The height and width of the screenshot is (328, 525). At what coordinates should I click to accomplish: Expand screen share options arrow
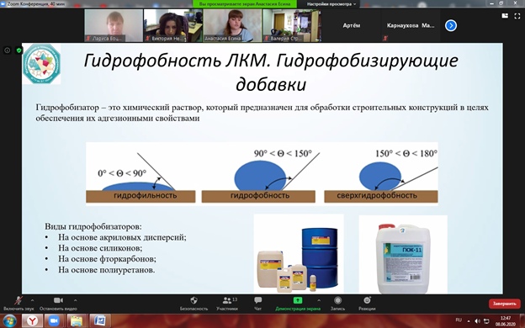click(x=319, y=300)
